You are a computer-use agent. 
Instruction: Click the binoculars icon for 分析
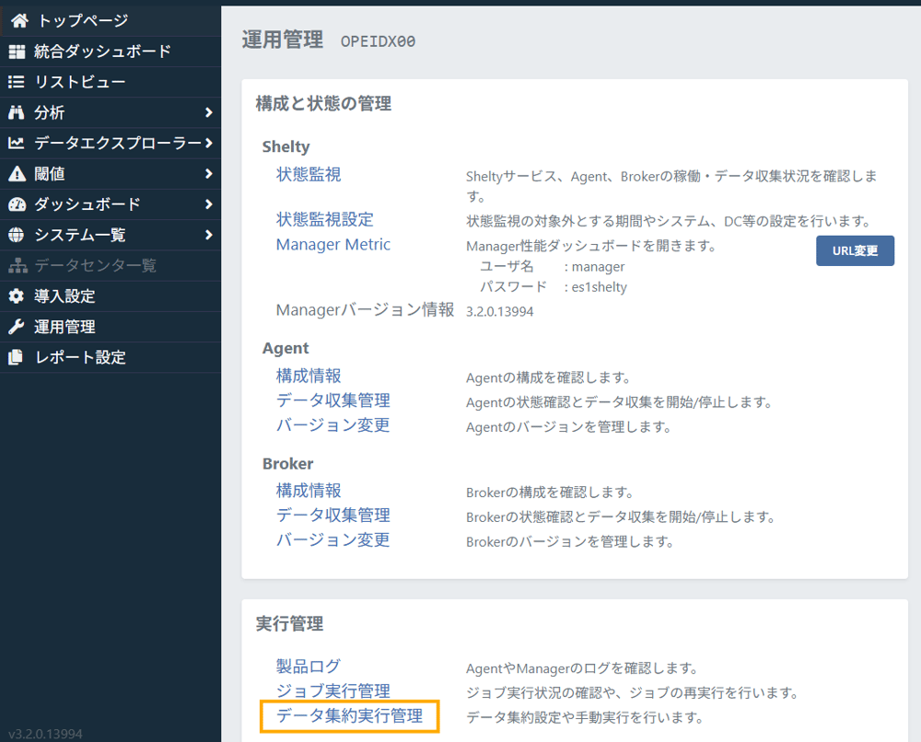[17, 112]
